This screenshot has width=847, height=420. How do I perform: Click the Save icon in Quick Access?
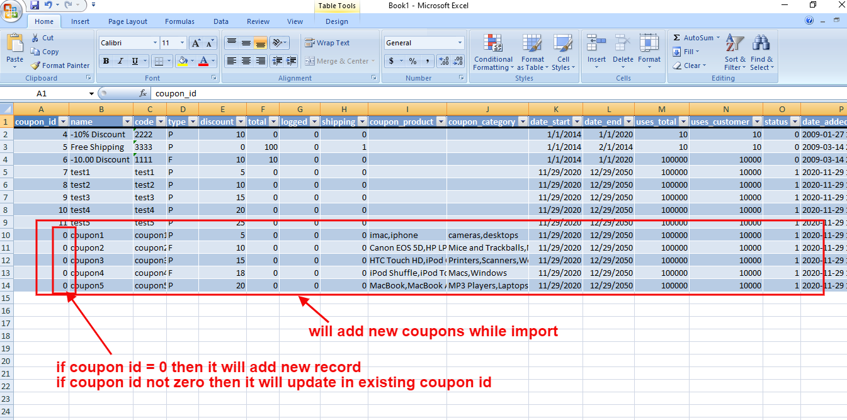point(35,5)
